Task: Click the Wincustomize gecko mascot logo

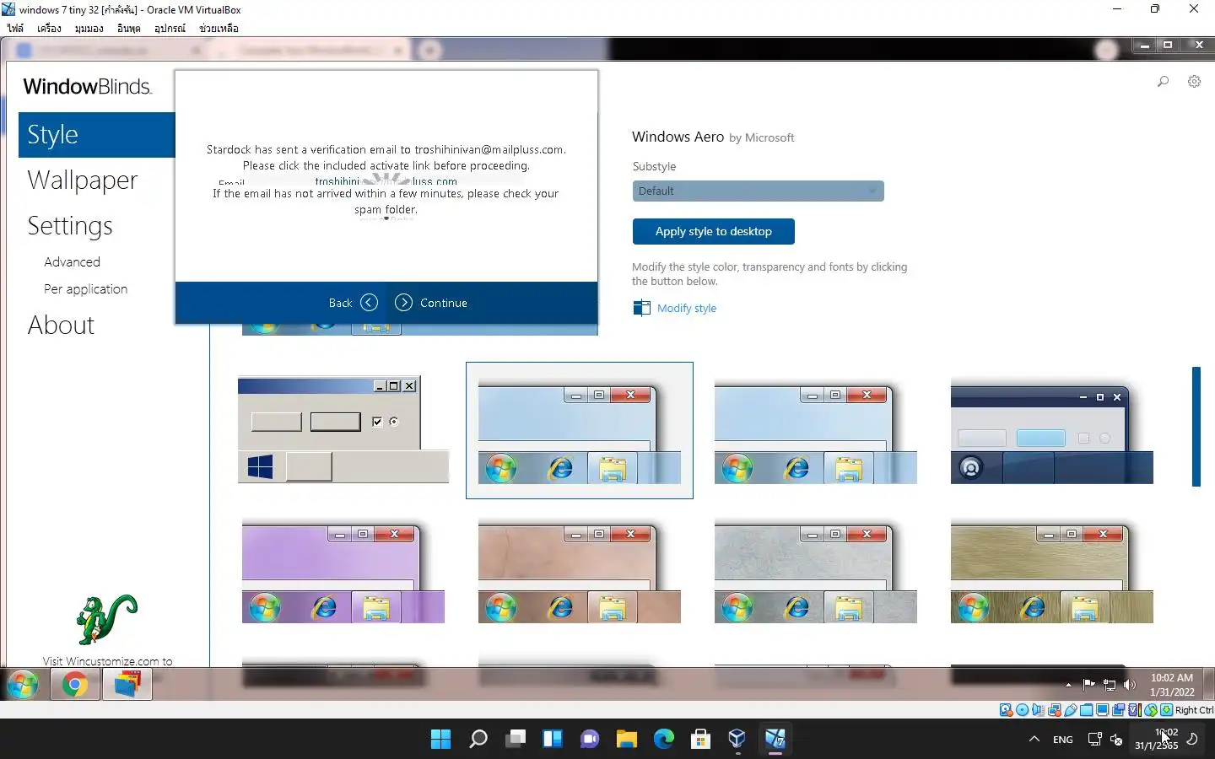Action: tap(106, 619)
